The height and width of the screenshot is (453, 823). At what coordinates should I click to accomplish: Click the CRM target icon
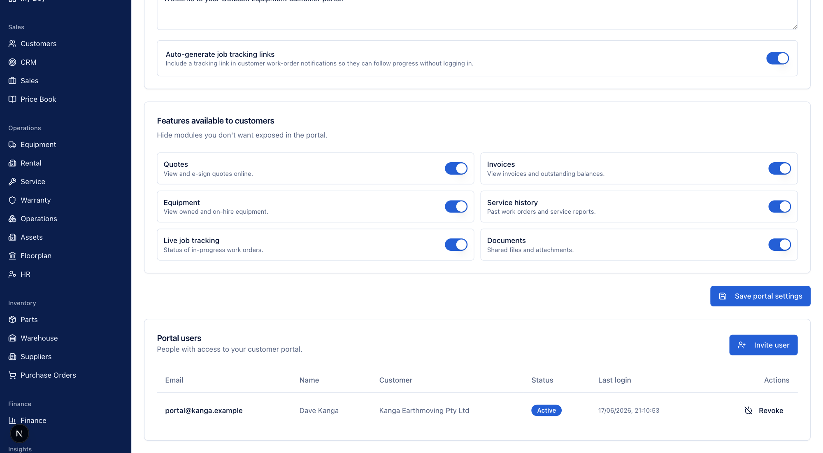tap(12, 62)
